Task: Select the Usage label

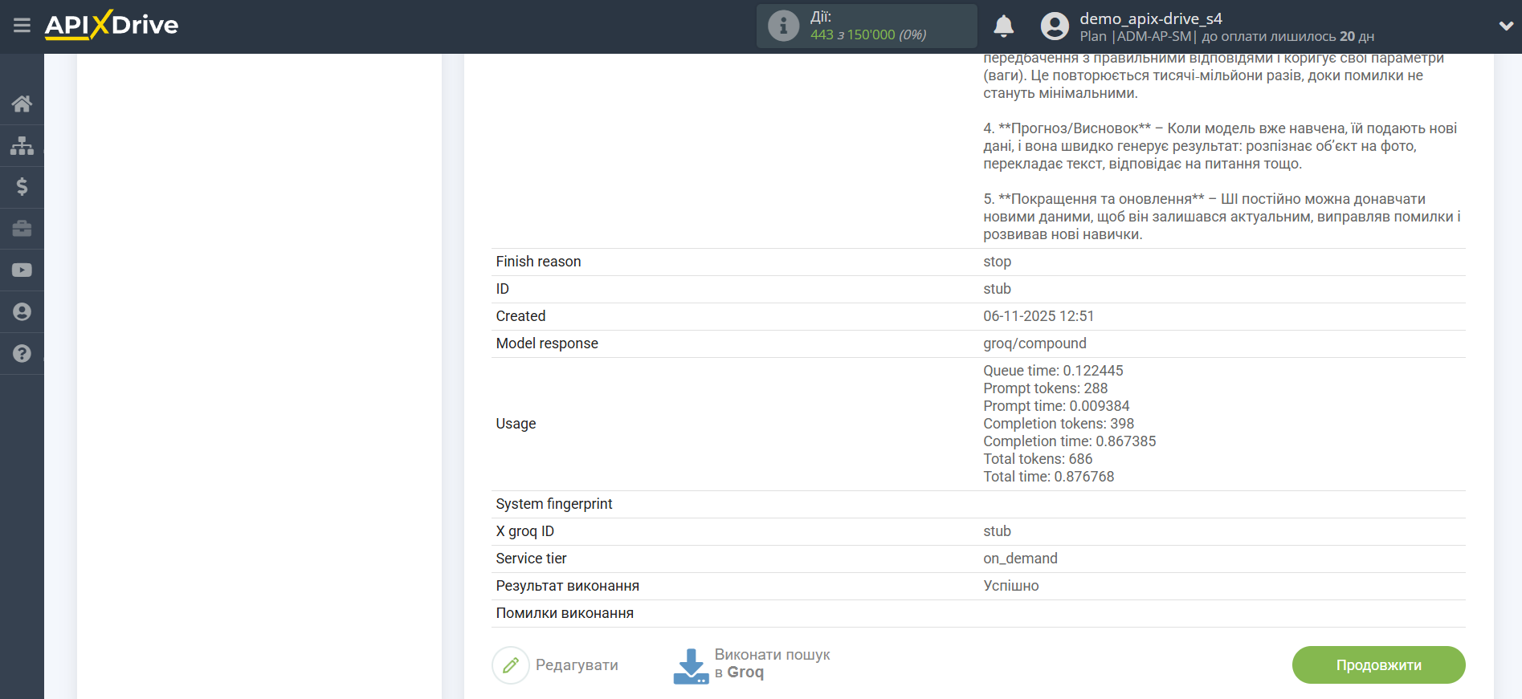Action: pyautogui.click(x=516, y=424)
